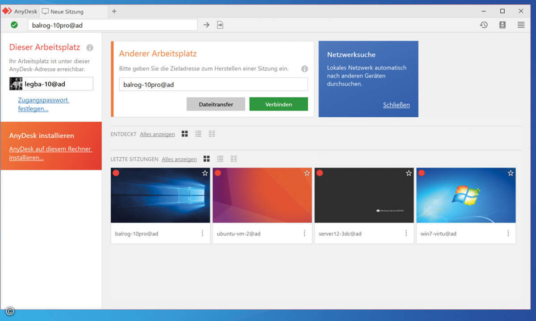Click the Dateitransfer button
This screenshot has height=321, width=536.
click(x=216, y=104)
